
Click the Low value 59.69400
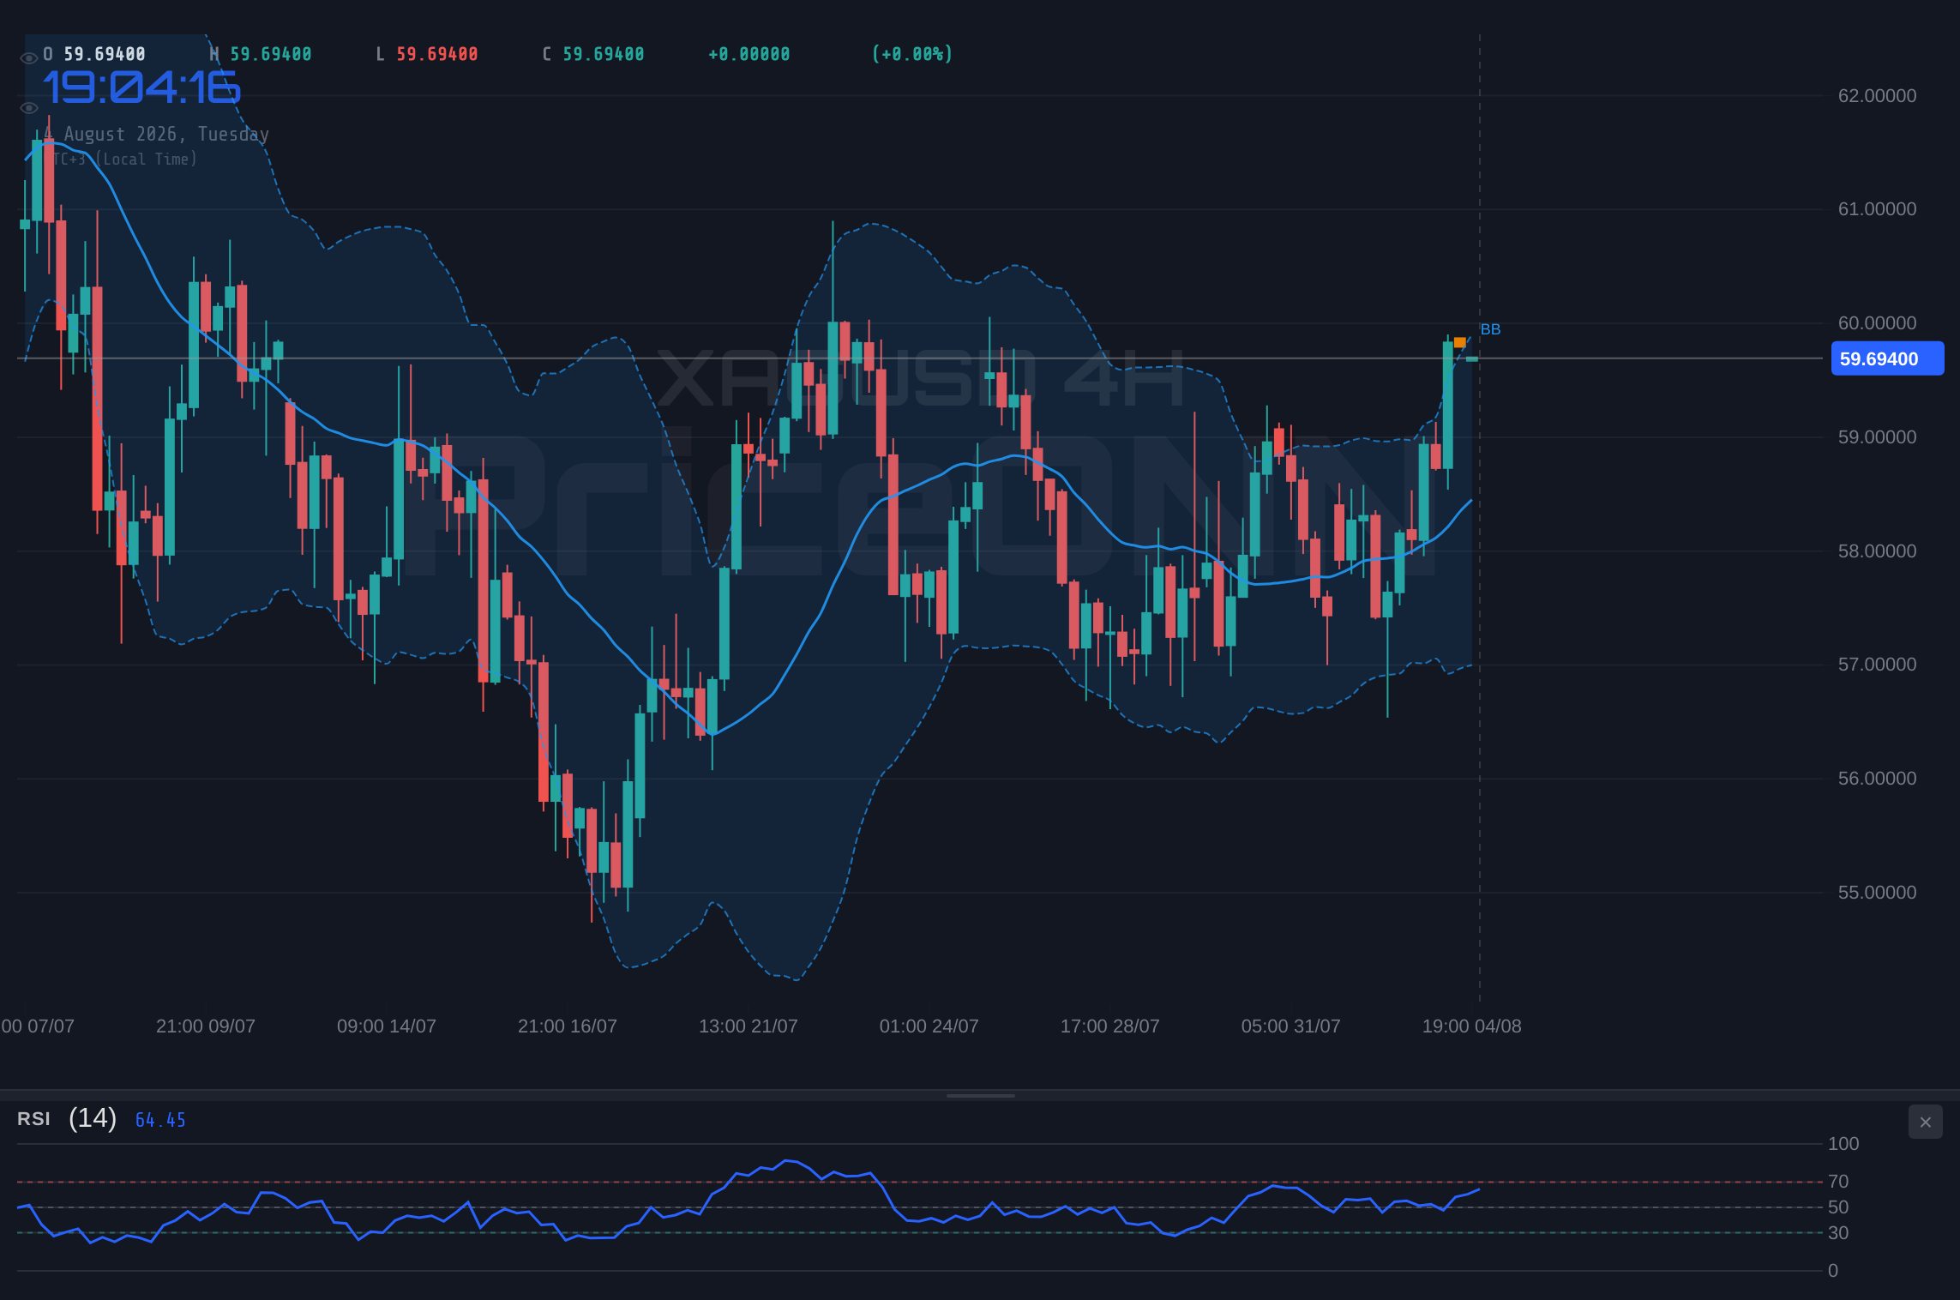coord(437,54)
